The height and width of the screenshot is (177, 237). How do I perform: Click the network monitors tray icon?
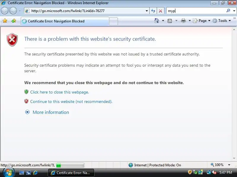[x=209, y=172]
